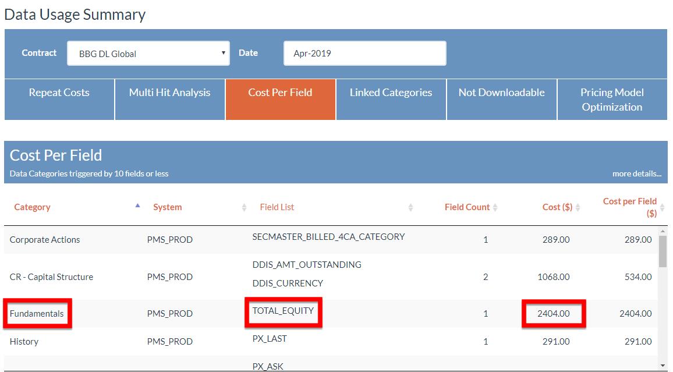Sort table by Category column sort arrow

(137, 206)
